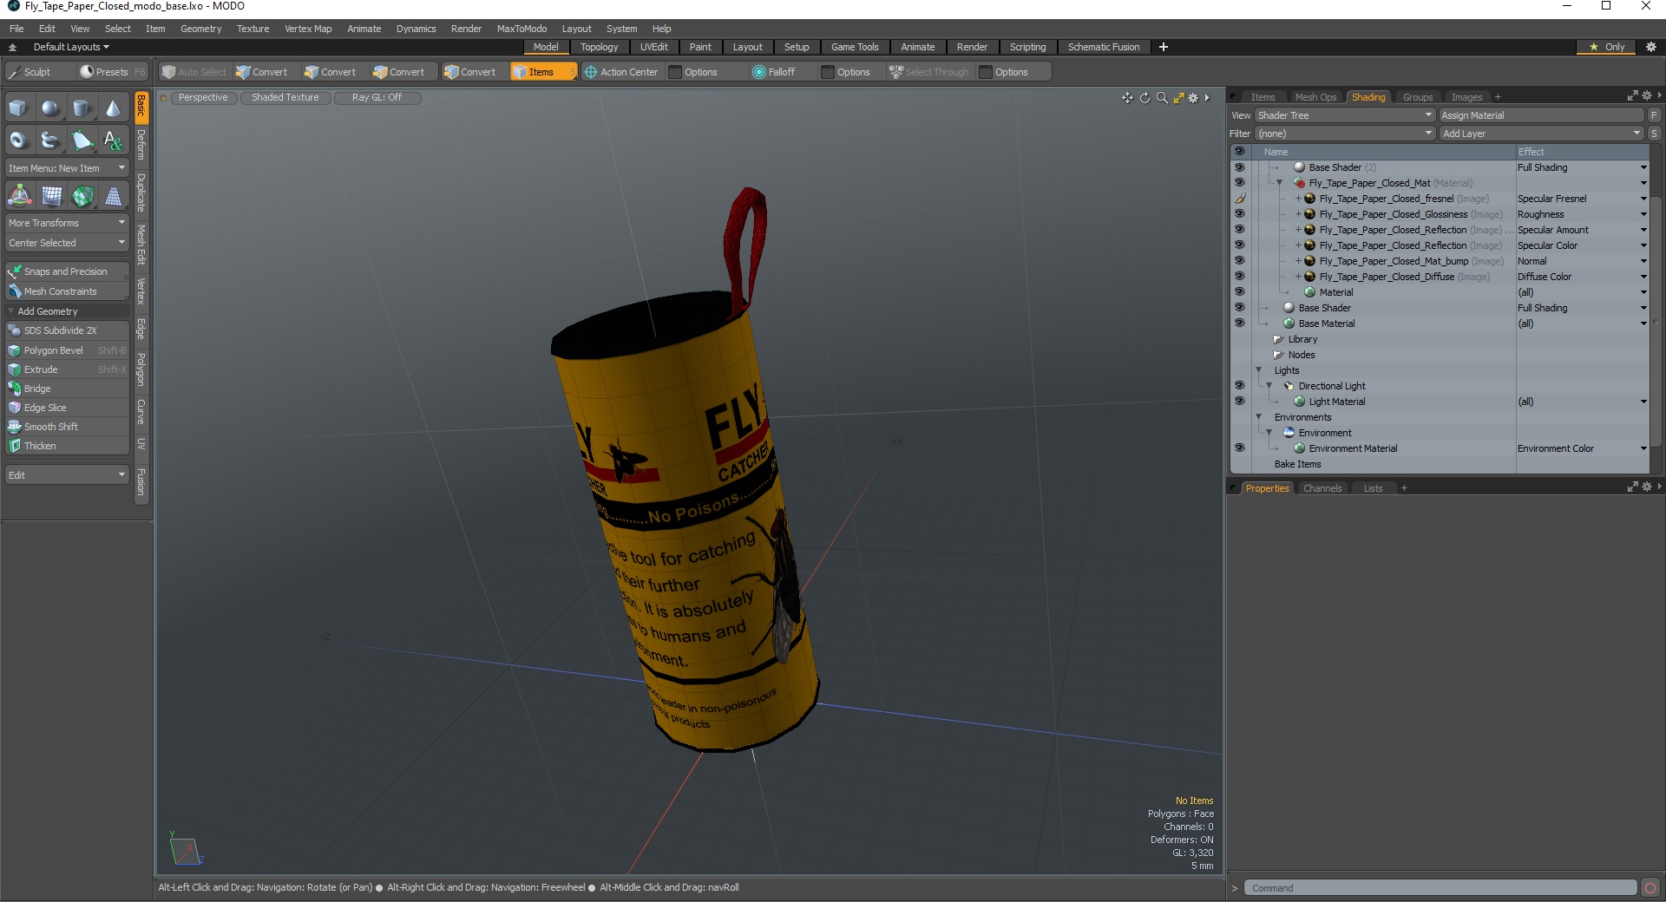Click the Items selection mode button
Screen dimensions: 1666x902
coord(542,72)
